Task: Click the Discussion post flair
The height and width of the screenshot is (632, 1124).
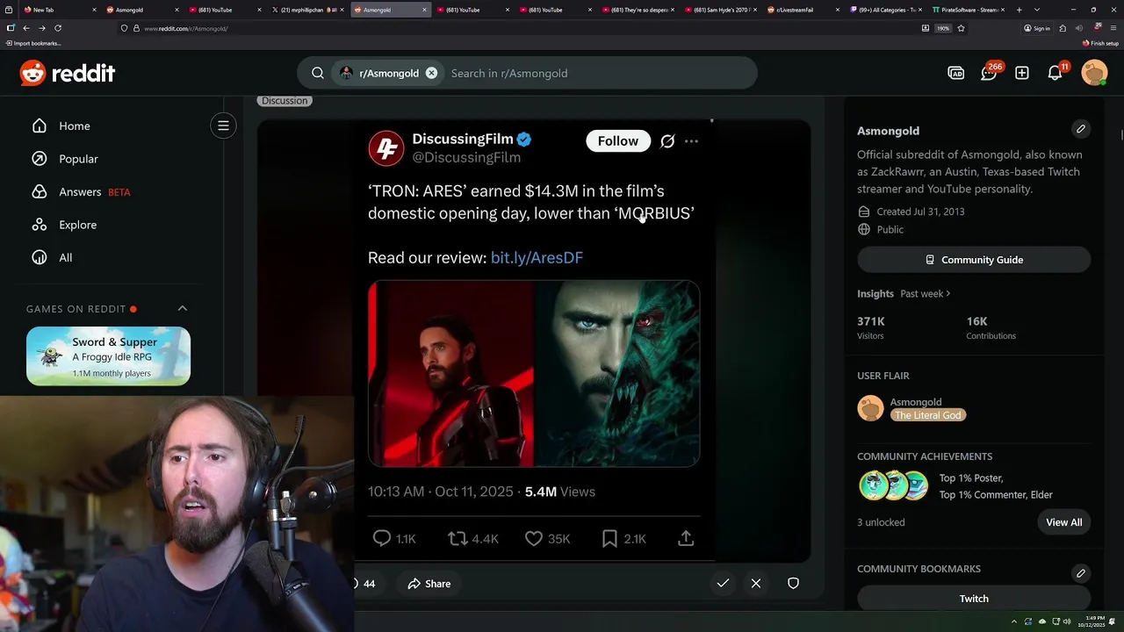Action: click(285, 100)
